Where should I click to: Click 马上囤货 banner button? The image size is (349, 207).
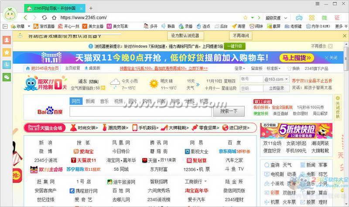pyautogui.click(x=297, y=58)
